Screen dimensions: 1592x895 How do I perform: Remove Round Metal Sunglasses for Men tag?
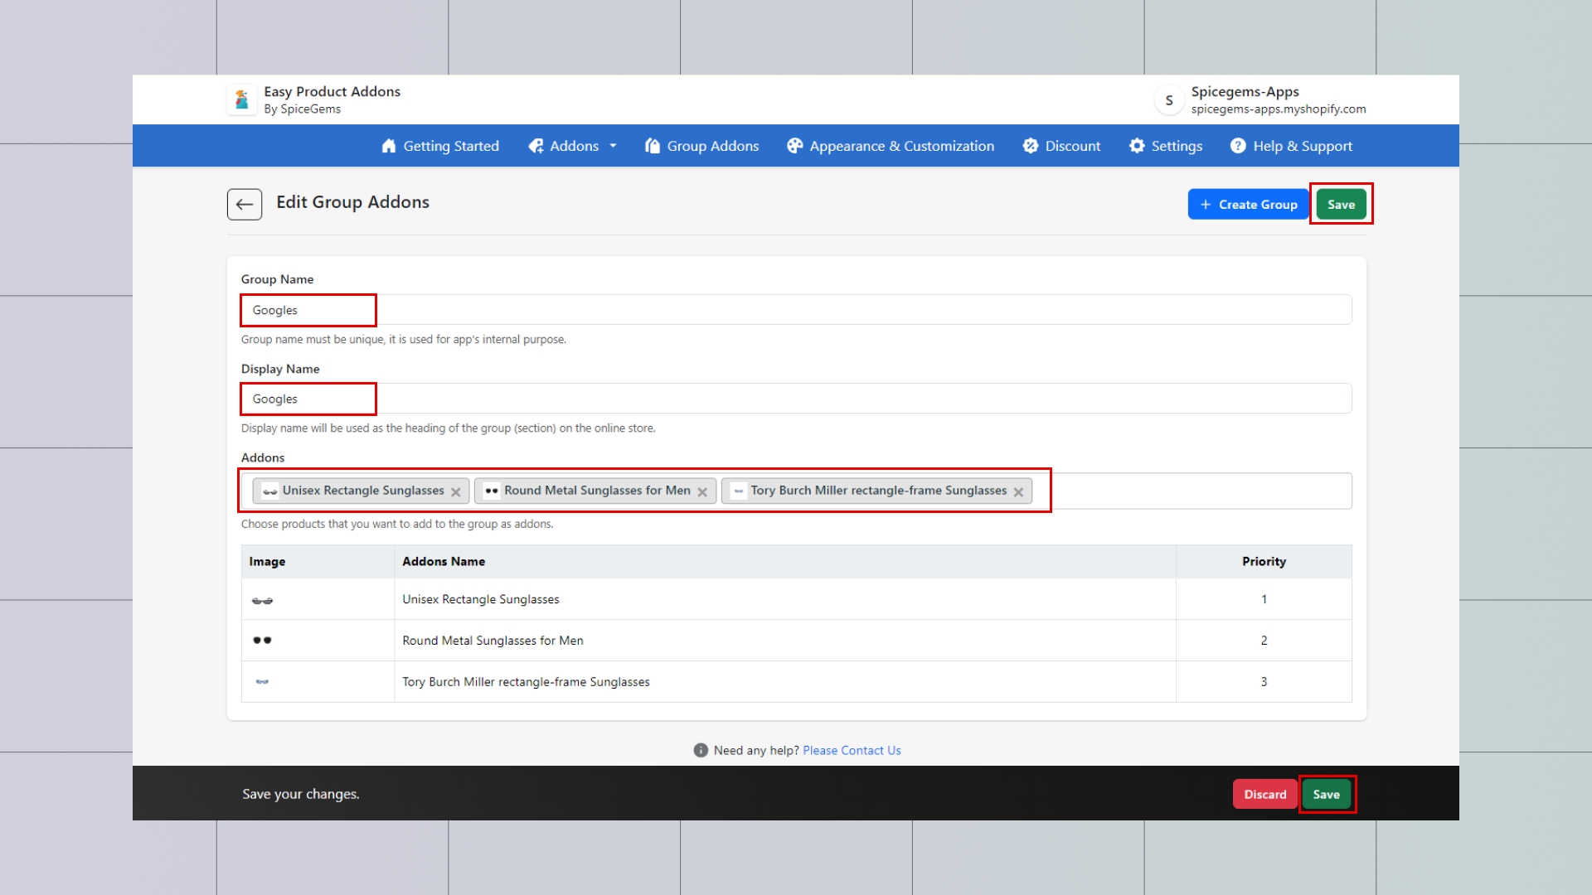702,491
